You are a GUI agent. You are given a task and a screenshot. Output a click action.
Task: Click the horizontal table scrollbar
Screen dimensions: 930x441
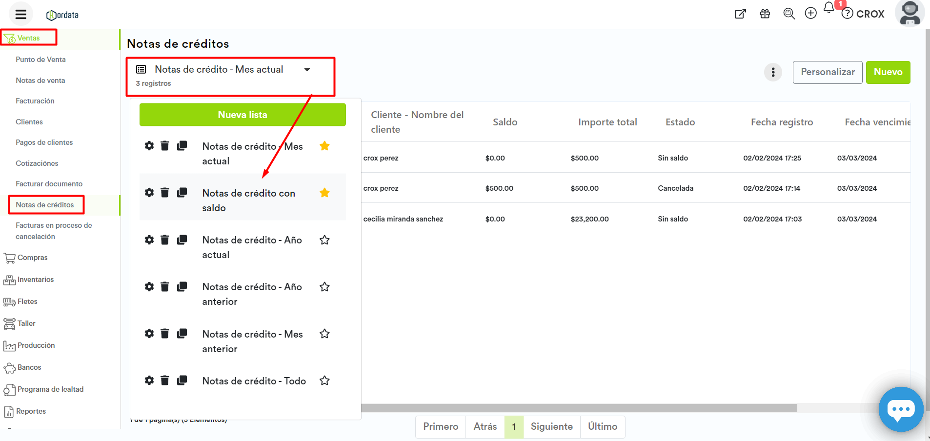point(579,408)
